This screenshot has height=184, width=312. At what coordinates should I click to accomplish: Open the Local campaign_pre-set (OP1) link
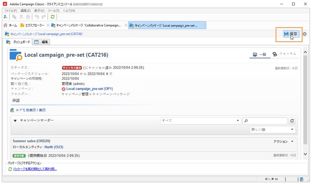pos(89,89)
